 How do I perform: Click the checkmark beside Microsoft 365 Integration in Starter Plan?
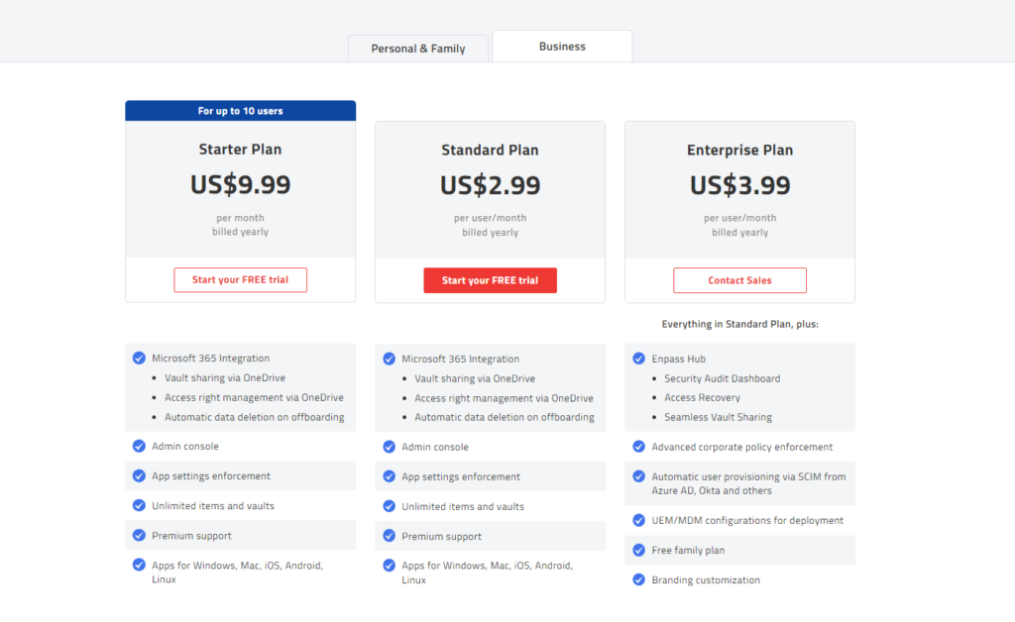click(x=139, y=358)
